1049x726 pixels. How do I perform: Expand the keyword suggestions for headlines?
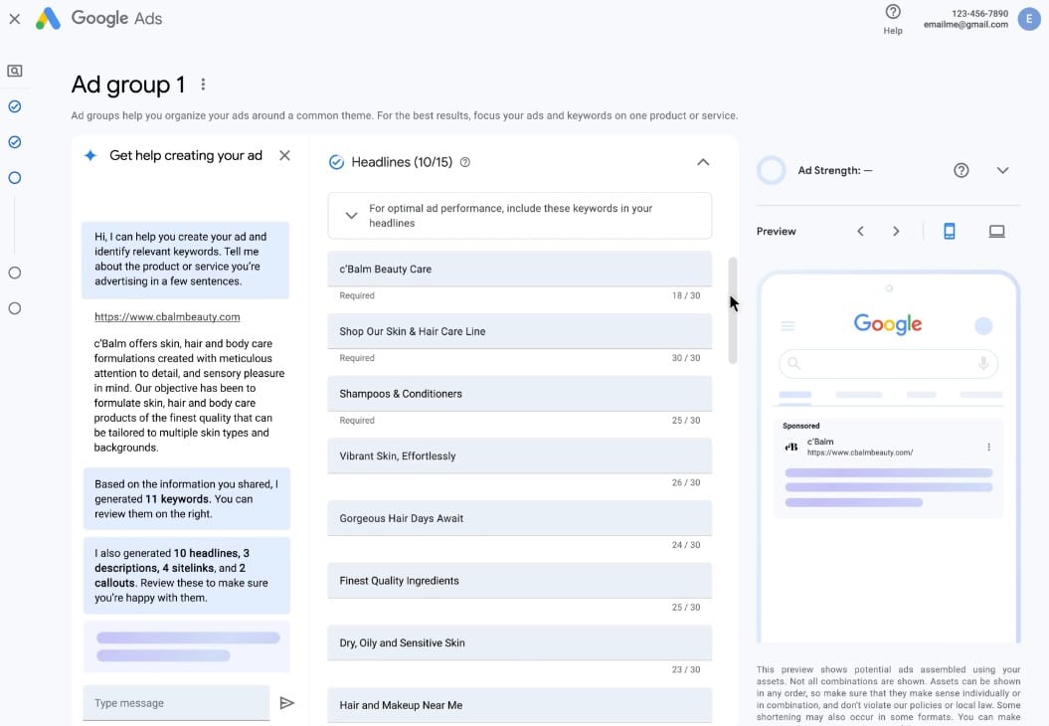pyautogui.click(x=351, y=216)
